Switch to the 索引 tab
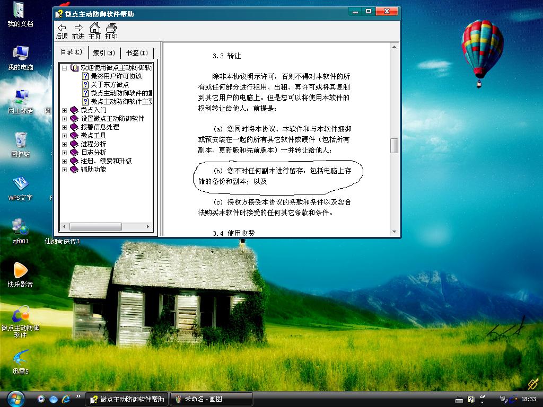 [x=103, y=53]
